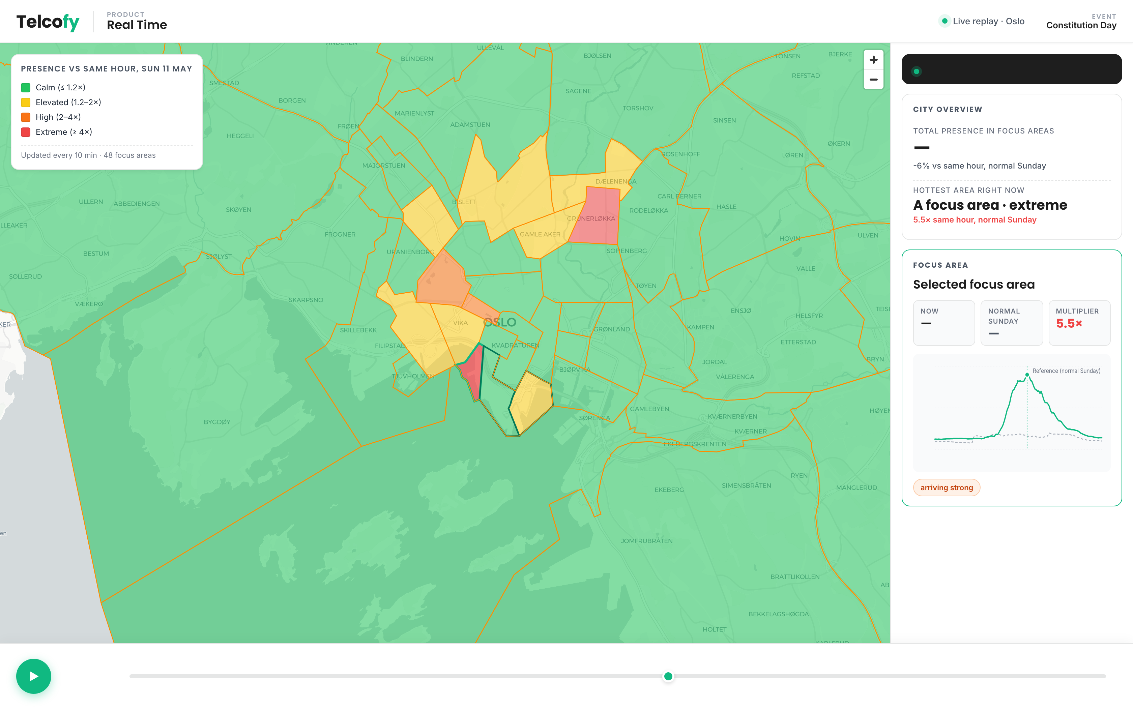Screen dimensions: 1133x708
Task: Click the red Extreme legend swatch
Action: (26, 132)
